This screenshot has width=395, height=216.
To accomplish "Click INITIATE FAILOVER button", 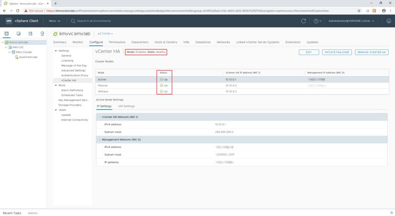I will coord(337,52).
